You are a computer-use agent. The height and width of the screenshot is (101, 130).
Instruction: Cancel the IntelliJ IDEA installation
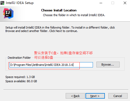click(x=118, y=96)
